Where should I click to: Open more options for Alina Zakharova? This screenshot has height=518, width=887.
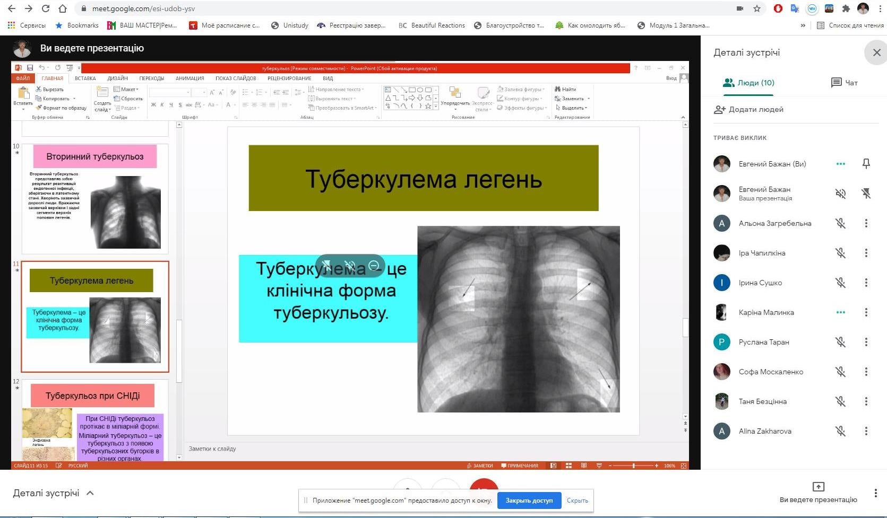click(x=866, y=431)
